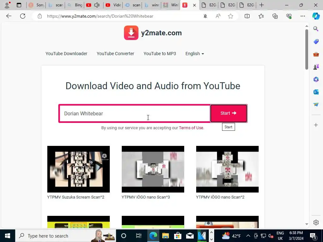Click the taskbar search box
Image resolution: width=323 pixels, height=242 pixels.
66,236
